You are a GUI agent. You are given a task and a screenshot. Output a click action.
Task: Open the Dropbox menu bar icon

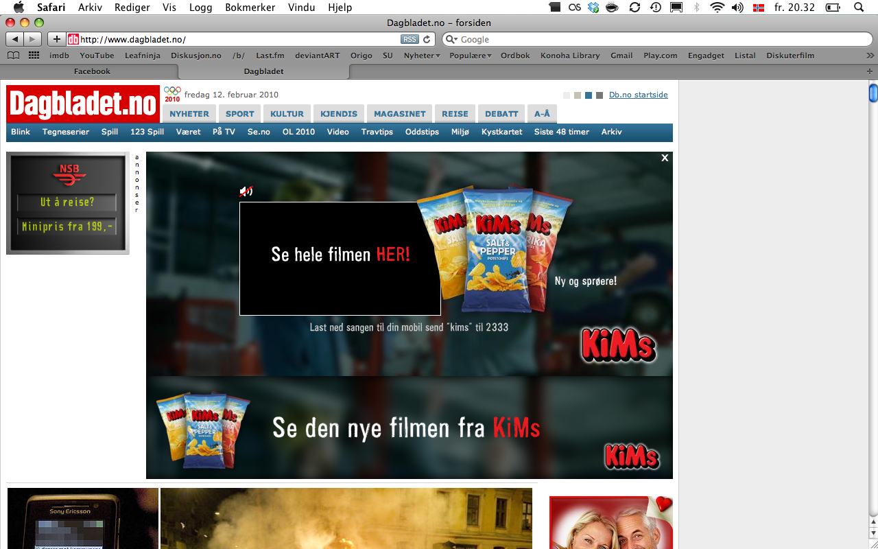593,7
